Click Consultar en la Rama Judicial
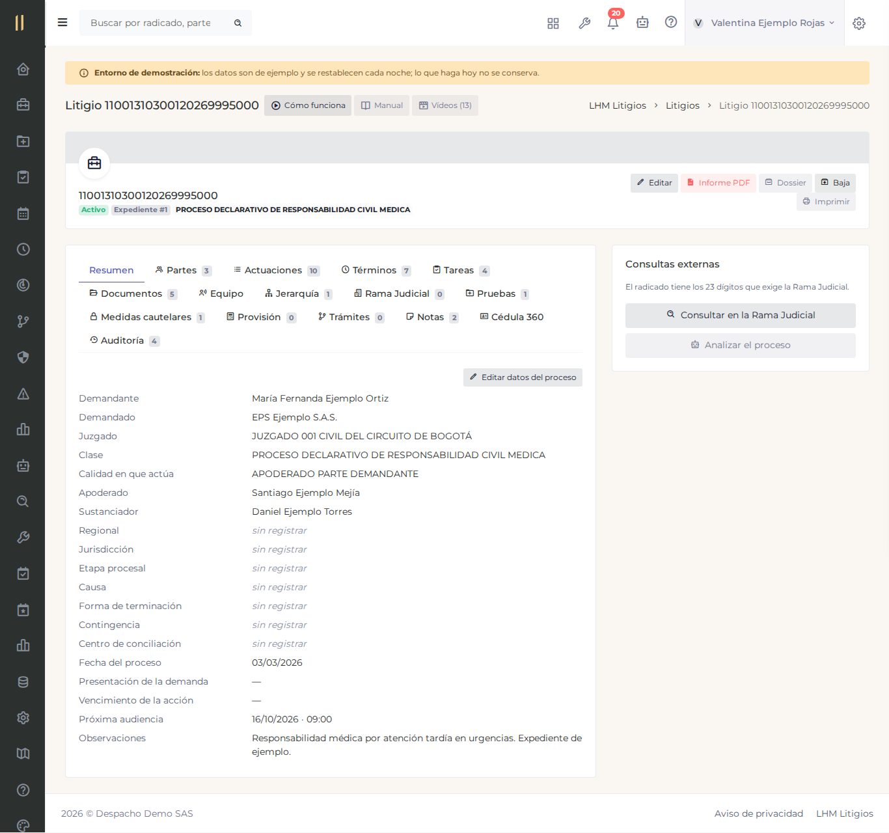The height and width of the screenshot is (833, 889). 741,316
